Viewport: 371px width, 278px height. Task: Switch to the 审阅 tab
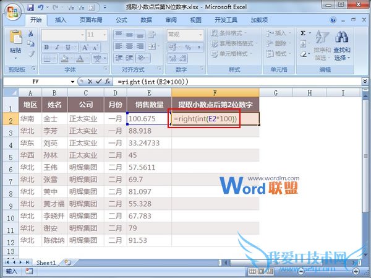[171, 20]
